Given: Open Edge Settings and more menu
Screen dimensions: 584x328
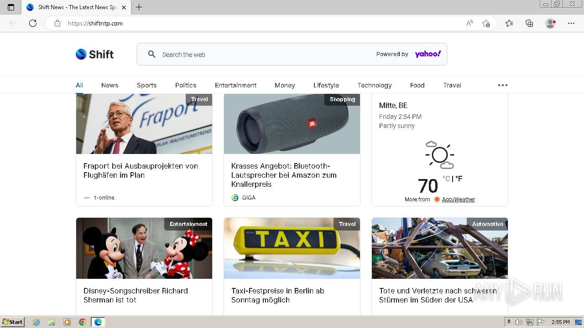Looking at the screenshot, I should pyautogui.click(x=571, y=23).
